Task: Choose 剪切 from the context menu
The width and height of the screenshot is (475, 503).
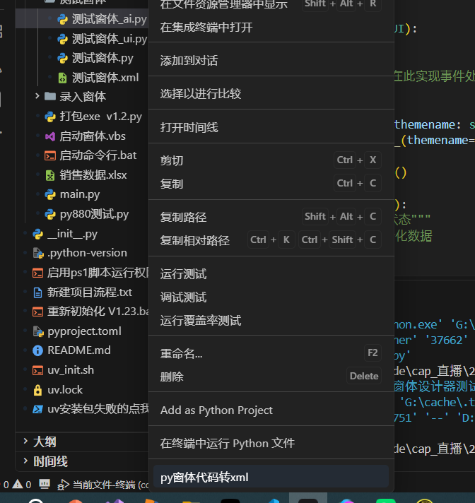Action: [x=271, y=160]
